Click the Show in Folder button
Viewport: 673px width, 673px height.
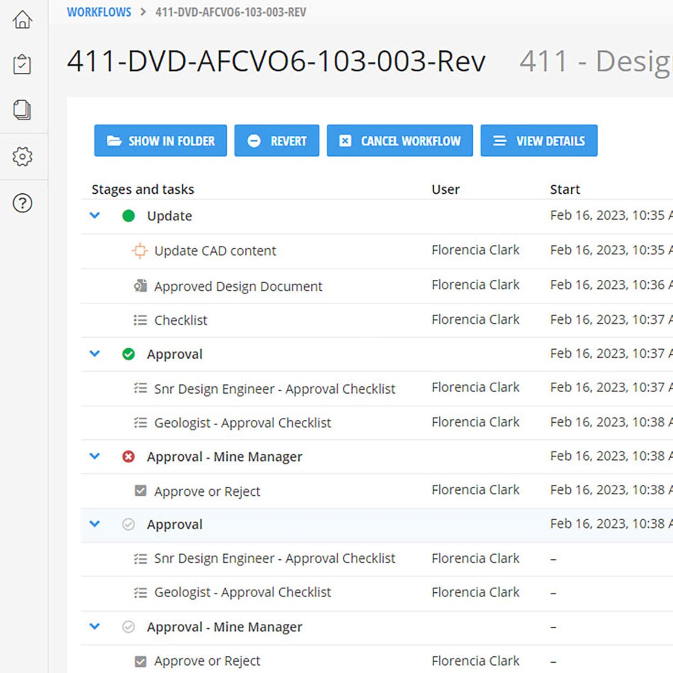pos(160,141)
